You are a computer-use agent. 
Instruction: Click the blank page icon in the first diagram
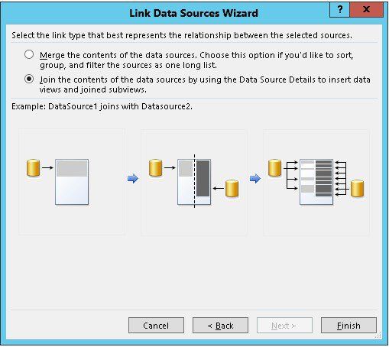[72, 182]
